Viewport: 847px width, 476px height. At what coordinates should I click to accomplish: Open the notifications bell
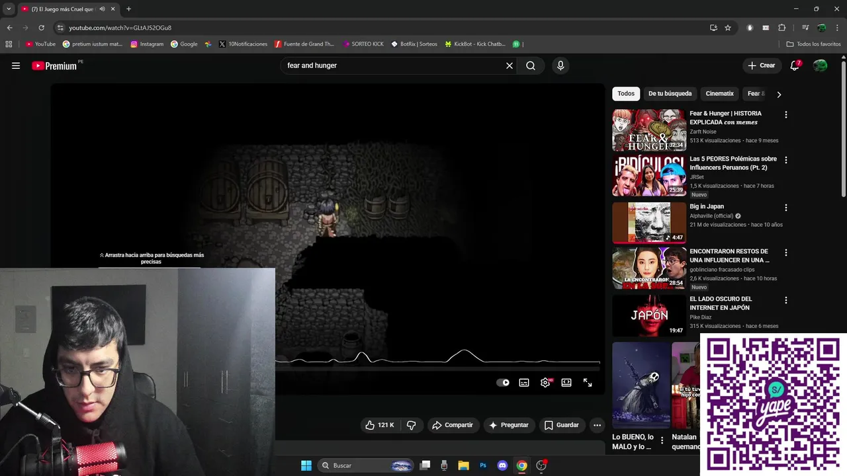point(795,65)
